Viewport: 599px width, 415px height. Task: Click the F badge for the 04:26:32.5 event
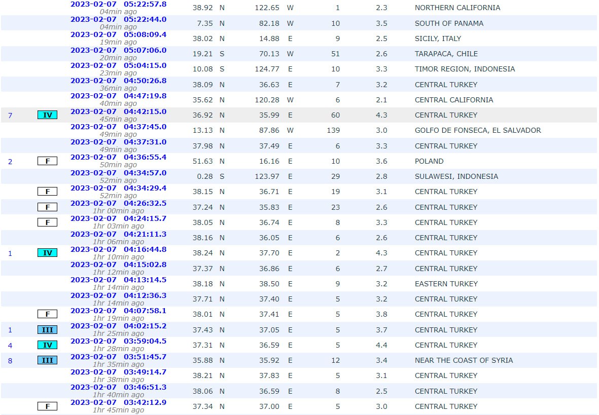[x=47, y=207]
